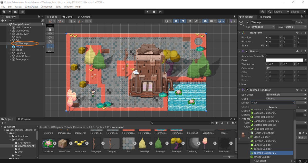Toggle scene audio mute button
308x163 pixels.
(x=190, y=21)
